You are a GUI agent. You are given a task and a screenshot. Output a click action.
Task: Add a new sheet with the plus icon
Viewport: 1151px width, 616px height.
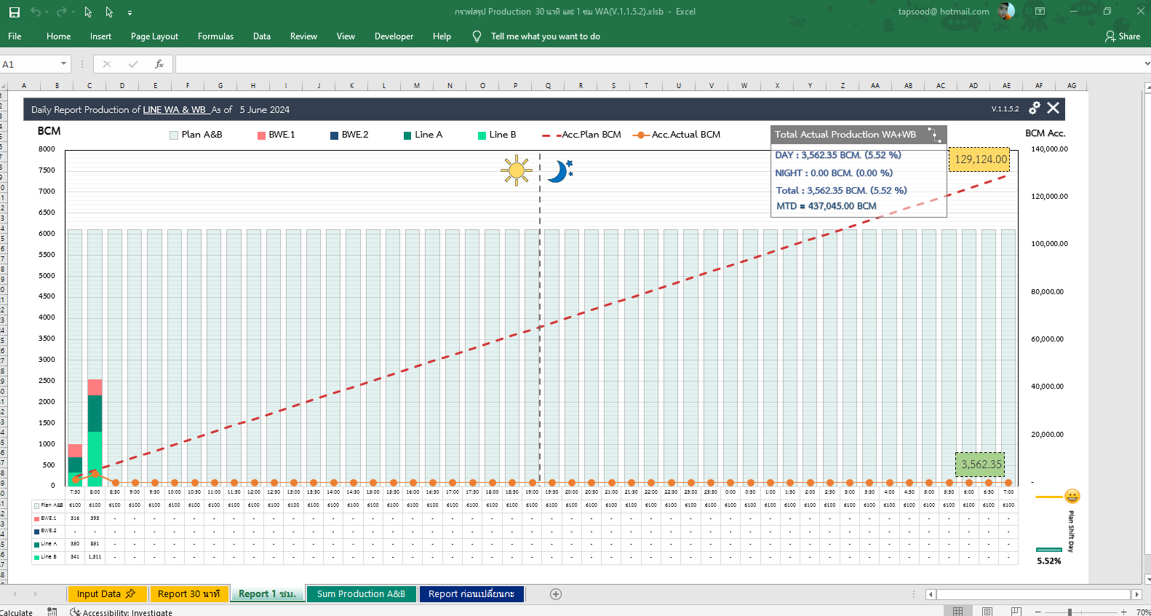pyautogui.click(x=556, y=594)
